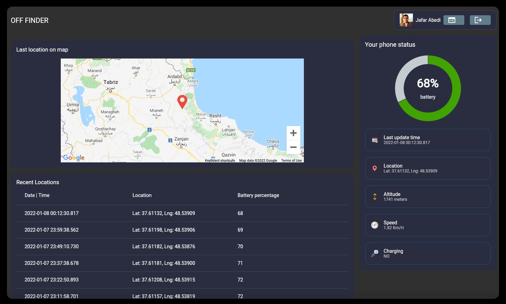Click the logout icon button
Viewport: 506px width, 304px height.
480,20
